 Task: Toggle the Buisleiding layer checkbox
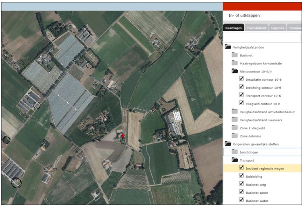[x=241, y=176]
